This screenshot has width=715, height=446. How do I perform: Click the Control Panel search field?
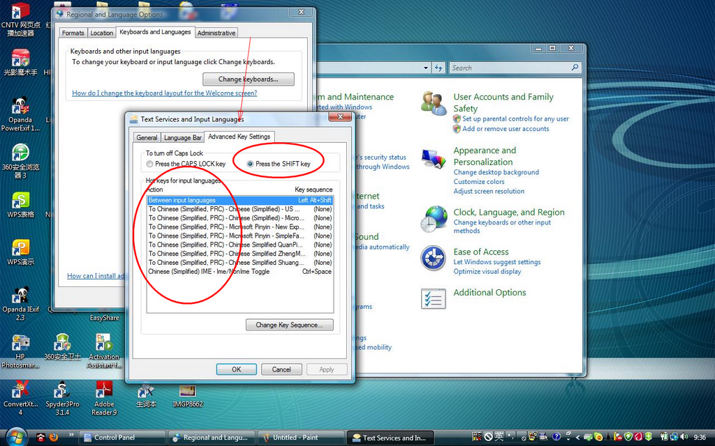(510, 68)
